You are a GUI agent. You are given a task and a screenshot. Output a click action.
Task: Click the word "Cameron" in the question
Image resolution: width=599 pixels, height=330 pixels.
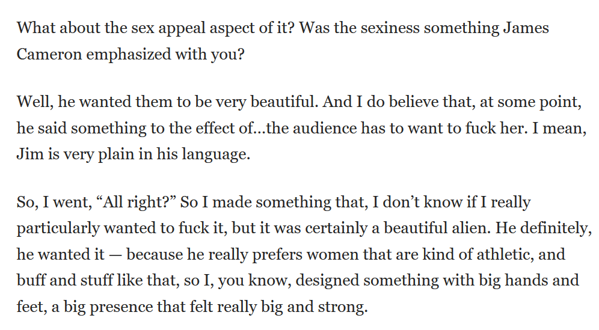(x=49, y=54)
